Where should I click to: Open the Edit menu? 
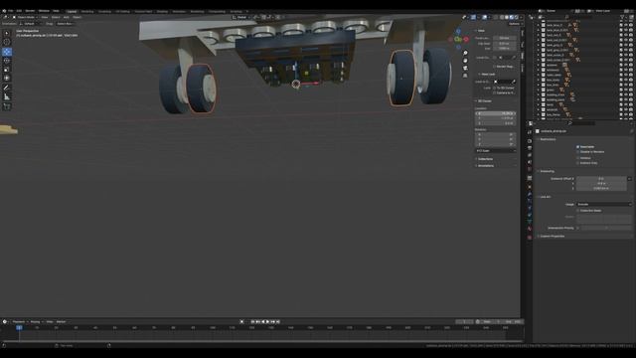point(19,11)
